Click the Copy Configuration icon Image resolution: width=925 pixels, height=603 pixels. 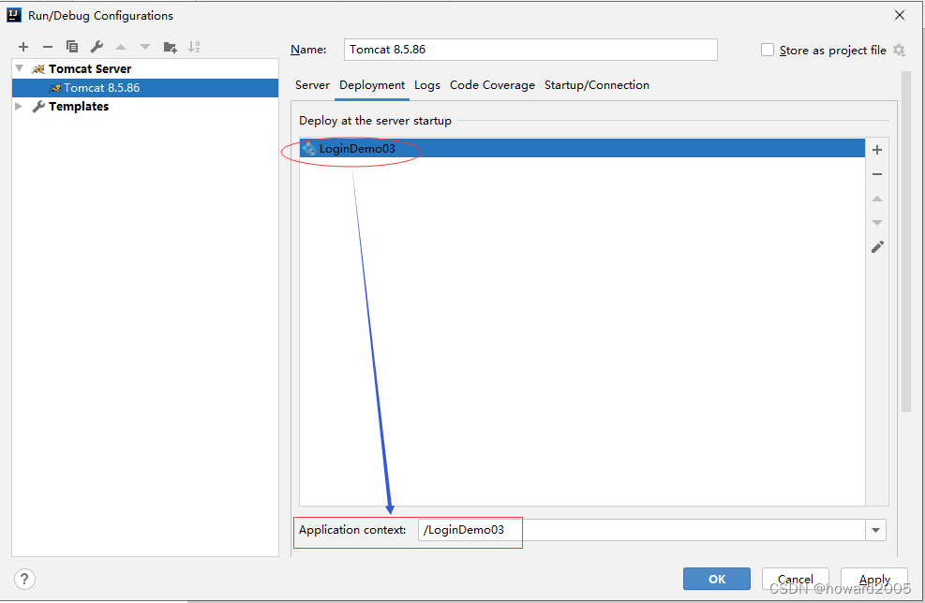[71, 46]
